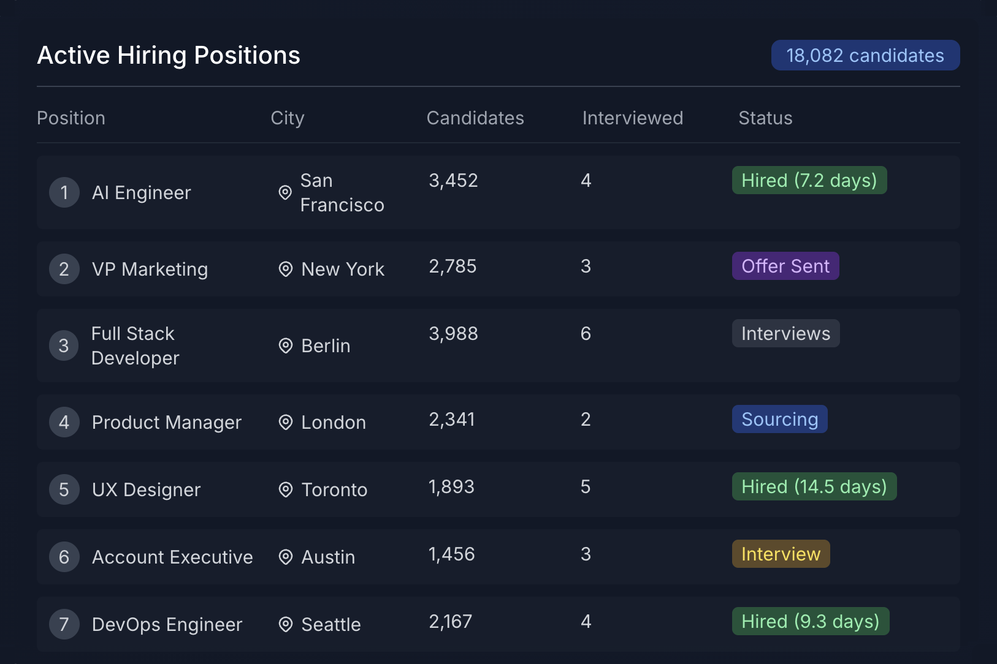This screenshot has height=664, width=997.
Task: Click the location pin icon beside New York
Action: click(x=285, y=269)
